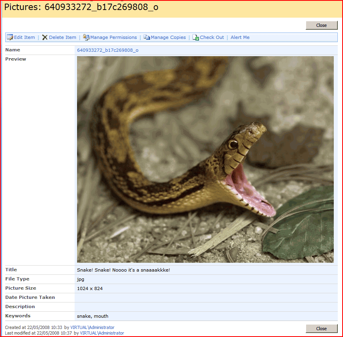343x337 pixels.
Task: Choose the Delete Item text link
Action: [63, 37]
